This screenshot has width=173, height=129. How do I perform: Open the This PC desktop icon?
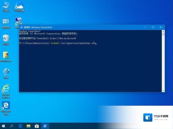[6, 5]
